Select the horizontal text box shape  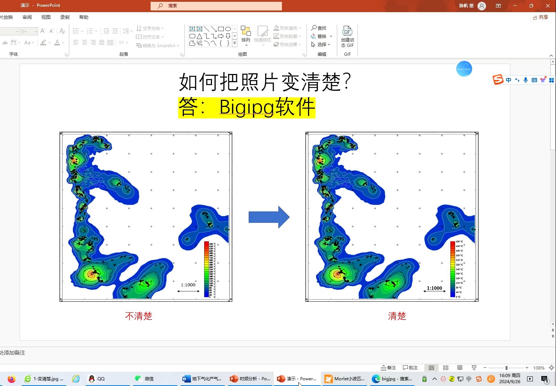tap(192, 29)
